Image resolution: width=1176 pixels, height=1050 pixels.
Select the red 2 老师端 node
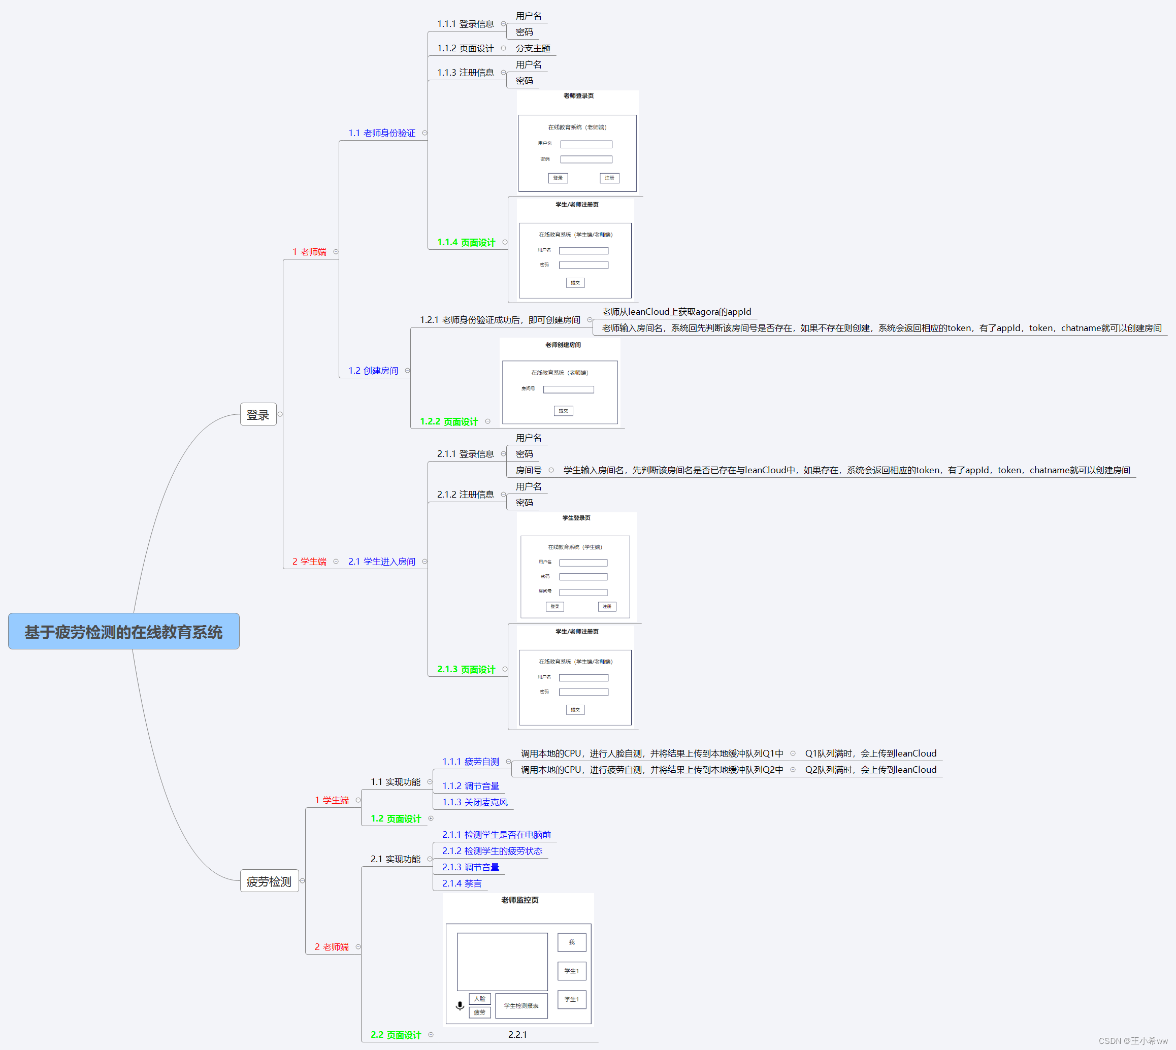click(332, 947)
